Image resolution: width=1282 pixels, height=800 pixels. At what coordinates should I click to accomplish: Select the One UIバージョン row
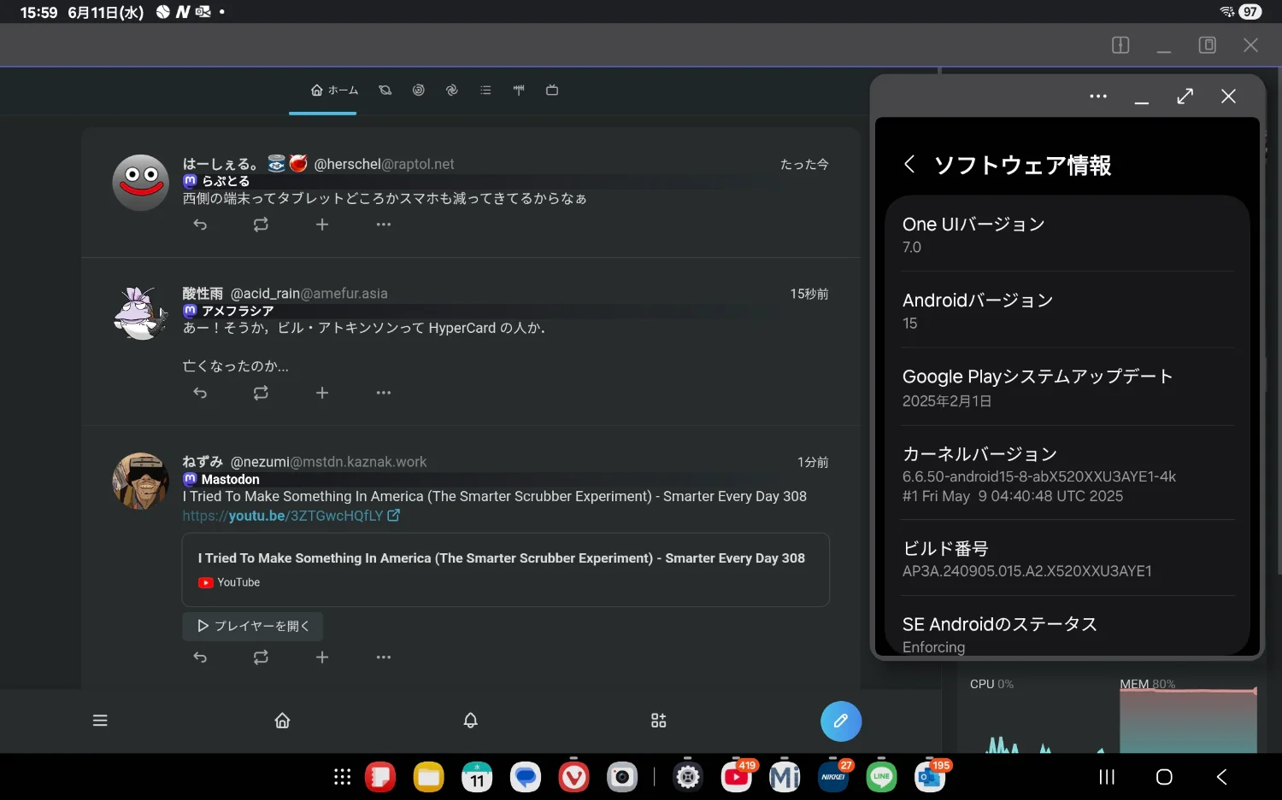click(x=1067, y=235)
